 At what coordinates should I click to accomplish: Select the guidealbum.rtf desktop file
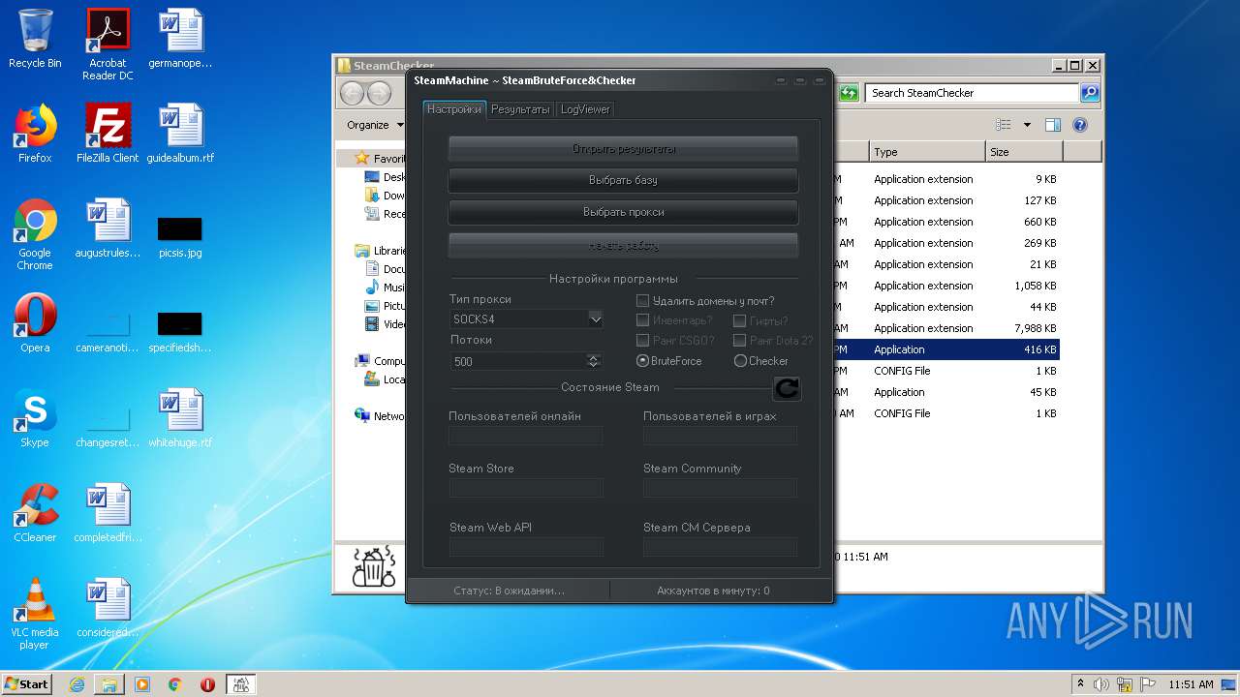click(x=180, y=133)
